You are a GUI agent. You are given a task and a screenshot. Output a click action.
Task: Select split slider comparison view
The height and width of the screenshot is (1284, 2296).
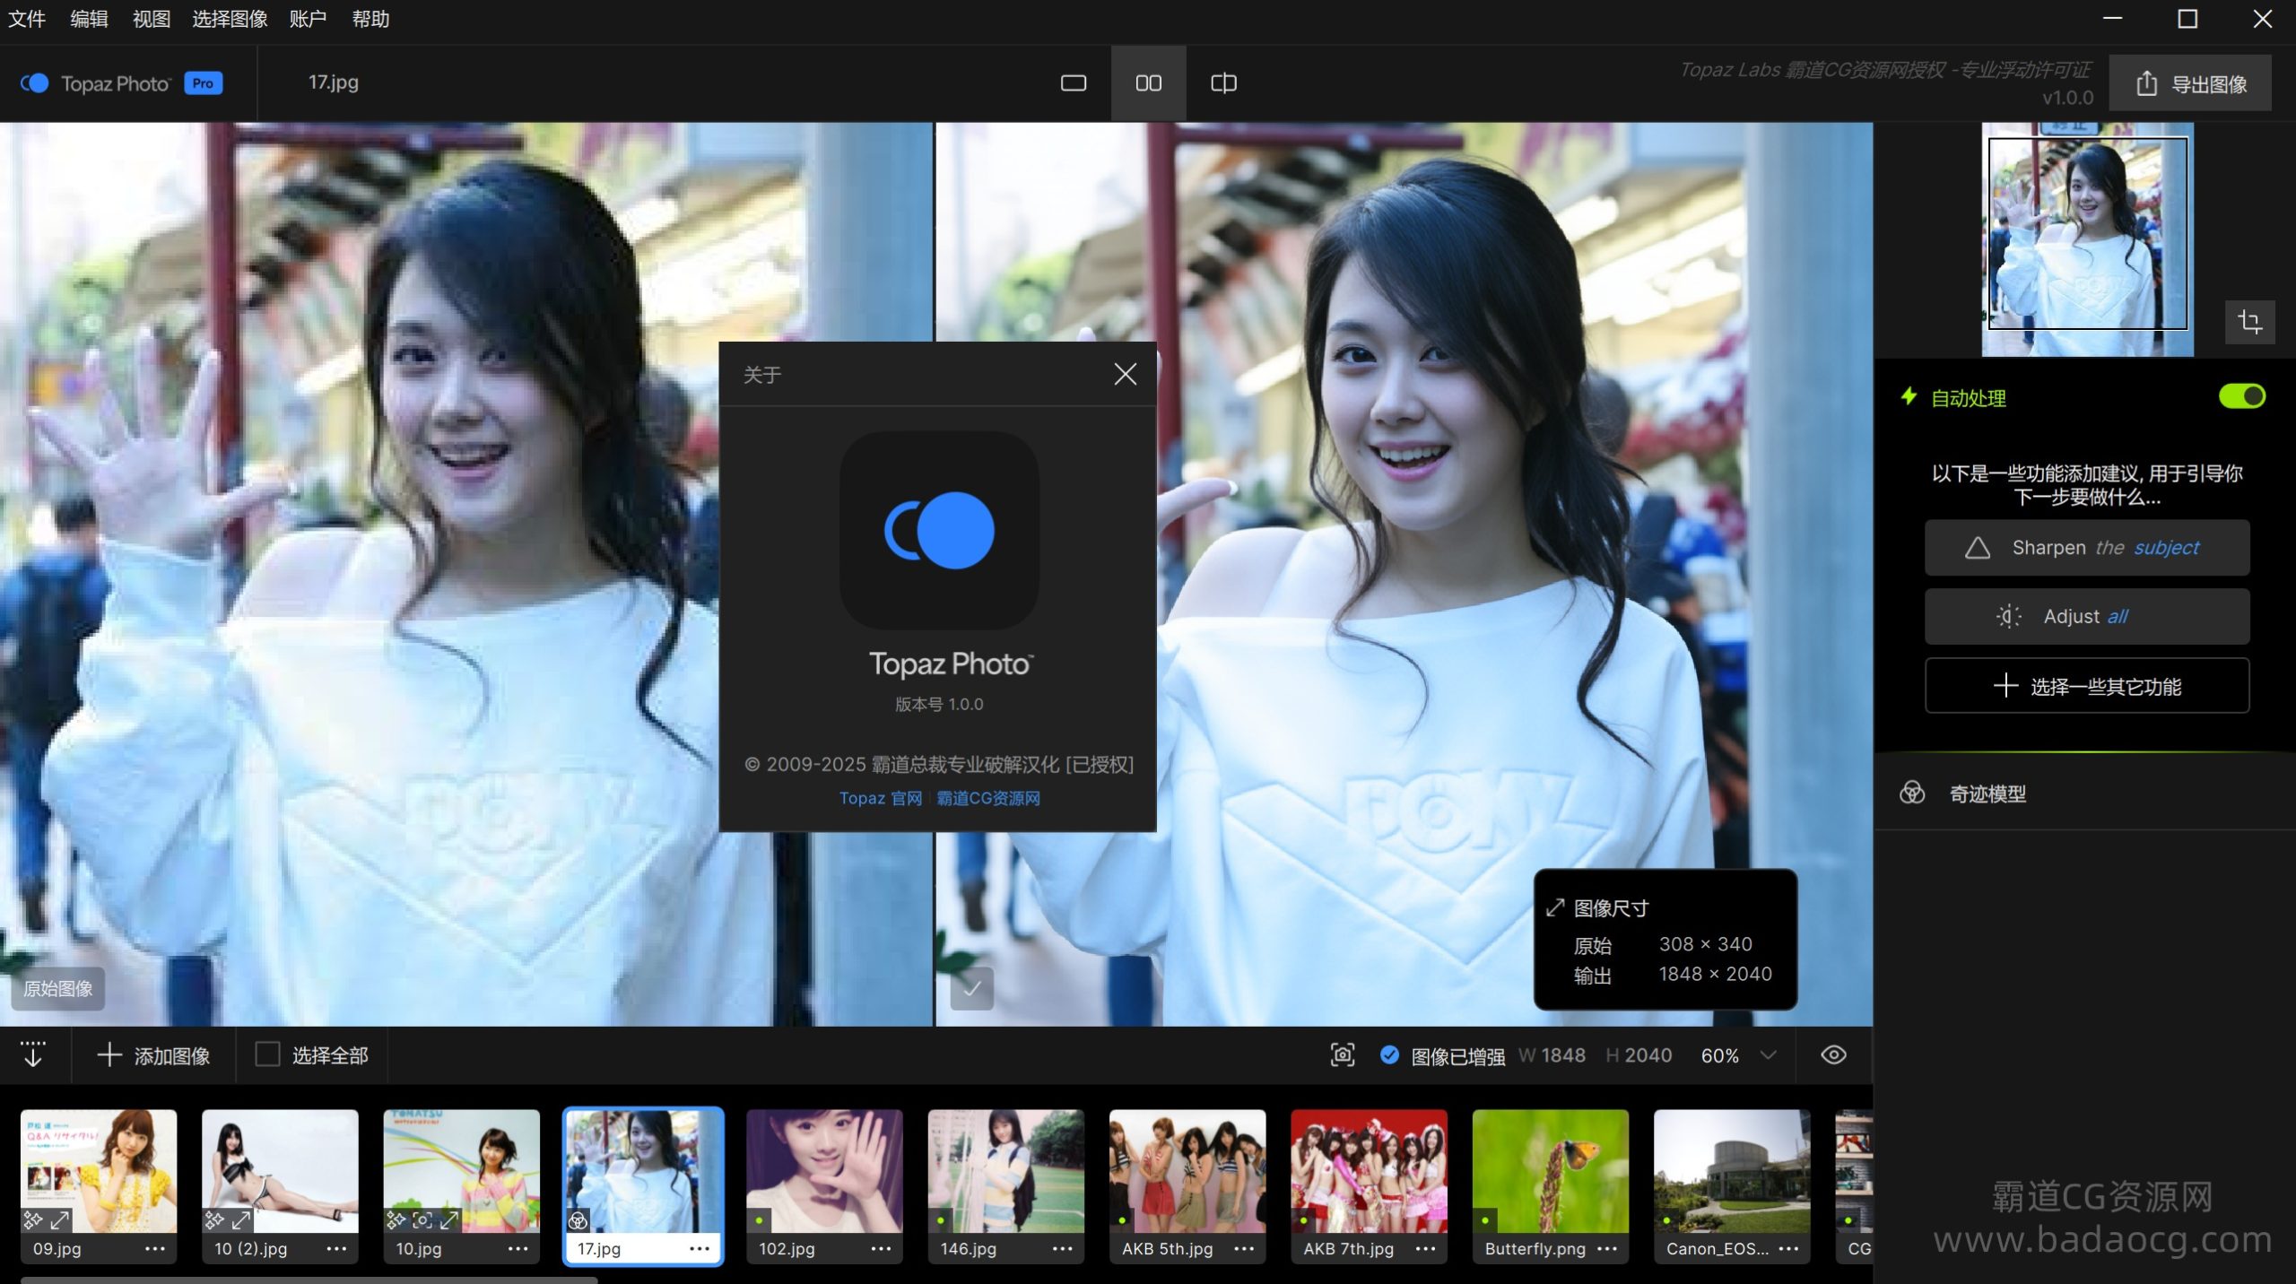[1223, 83]
